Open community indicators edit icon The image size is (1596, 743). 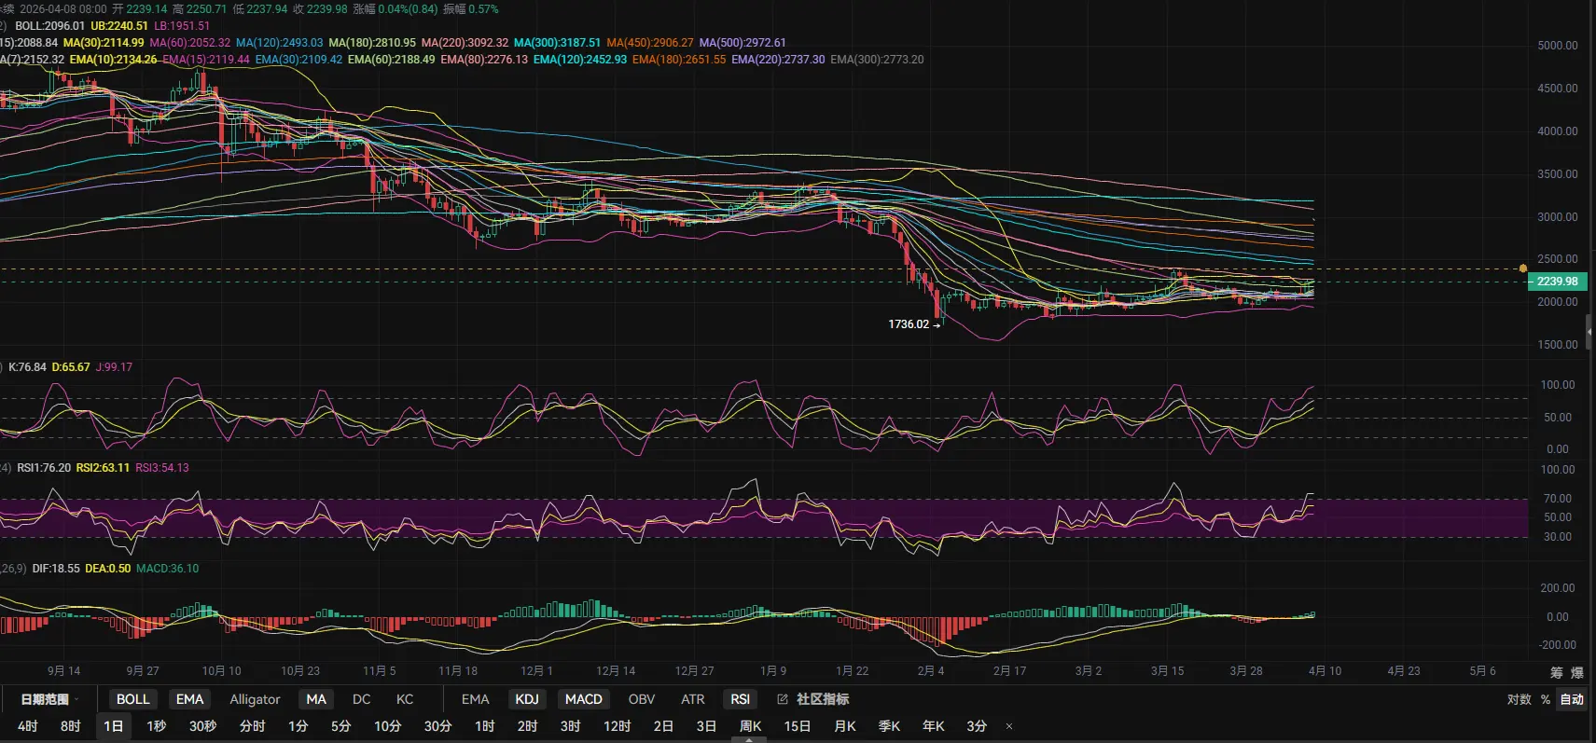(x=783, y=699)
